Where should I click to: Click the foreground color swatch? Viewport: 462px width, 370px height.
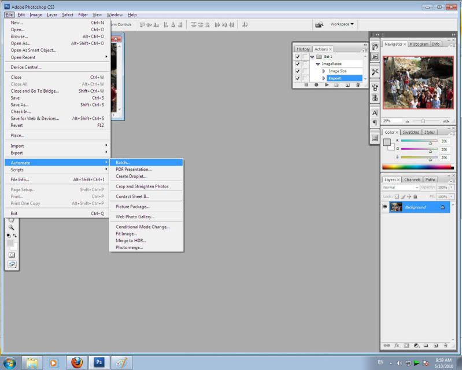tap(387, 142)
